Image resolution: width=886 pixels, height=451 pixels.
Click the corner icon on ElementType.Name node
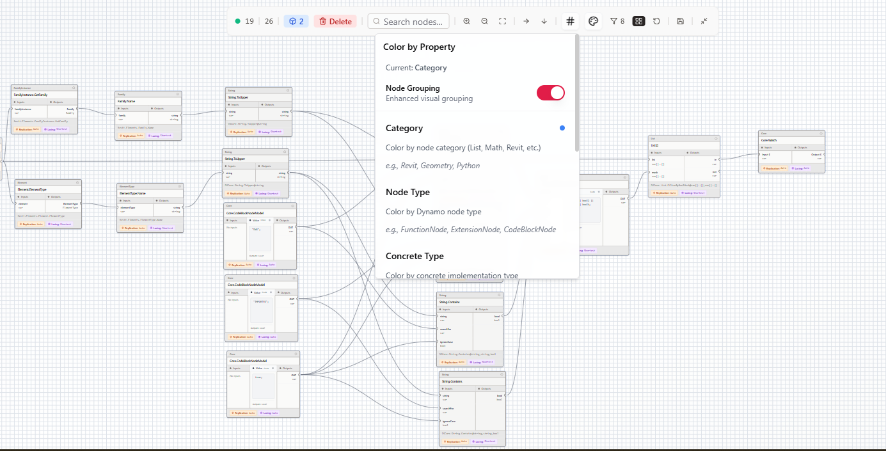(180, 186)
